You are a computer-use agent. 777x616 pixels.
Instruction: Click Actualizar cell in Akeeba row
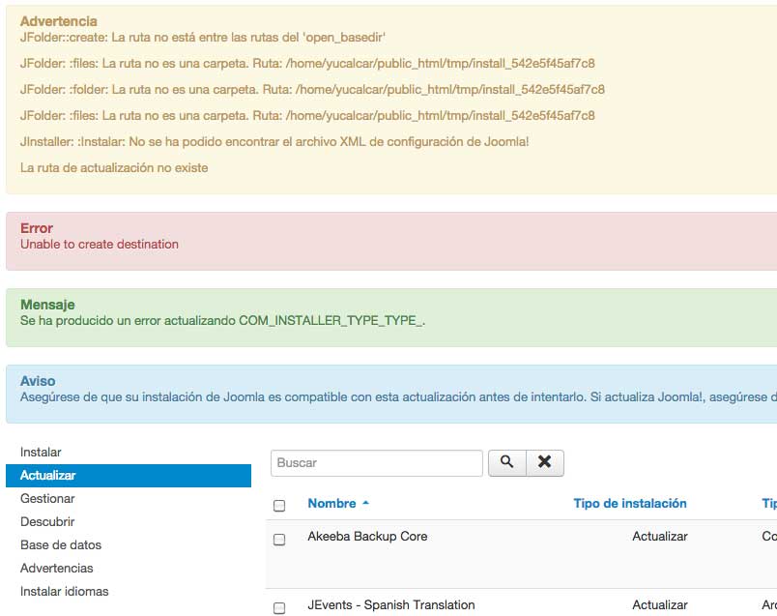(659, 536)
